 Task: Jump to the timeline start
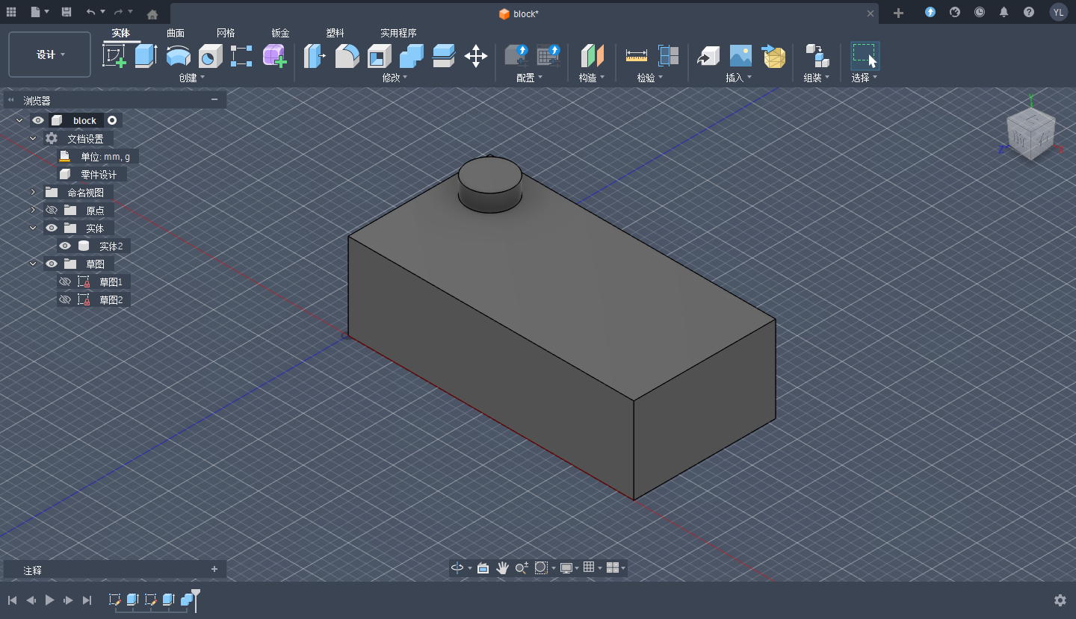coord(12,600)
